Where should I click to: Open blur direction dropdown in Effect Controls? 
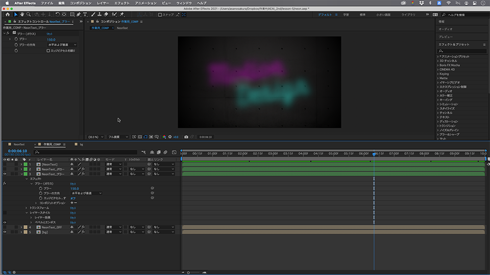pyautogui.click(x=62, y=45)
